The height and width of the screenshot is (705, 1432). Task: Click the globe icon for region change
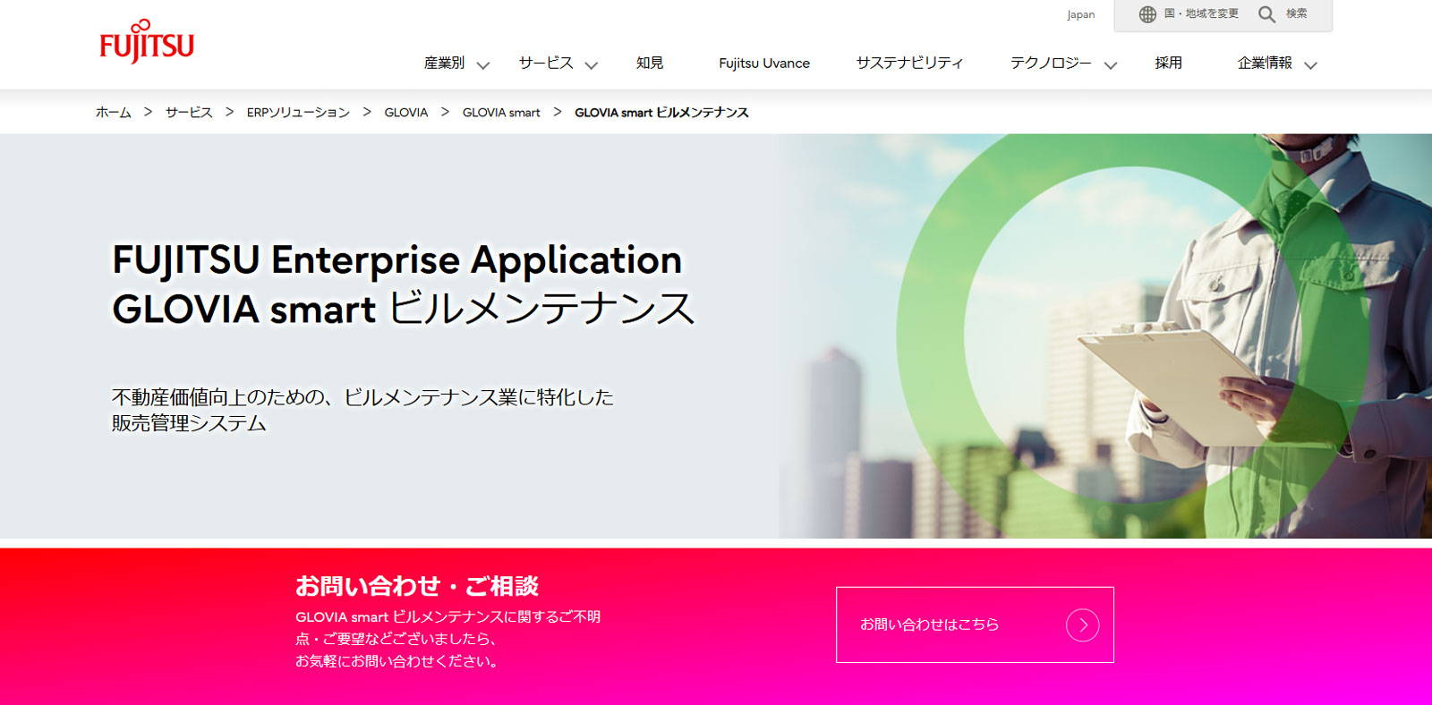click(x=1147, y=14)
